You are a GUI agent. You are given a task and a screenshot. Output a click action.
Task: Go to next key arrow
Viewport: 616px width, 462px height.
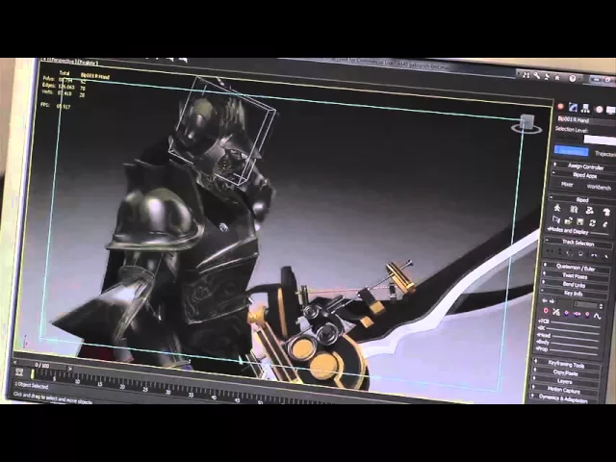coord(552,301)
